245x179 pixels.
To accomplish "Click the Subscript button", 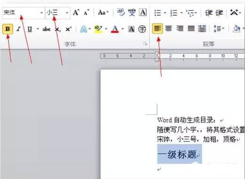I will (x=58, y=29).
